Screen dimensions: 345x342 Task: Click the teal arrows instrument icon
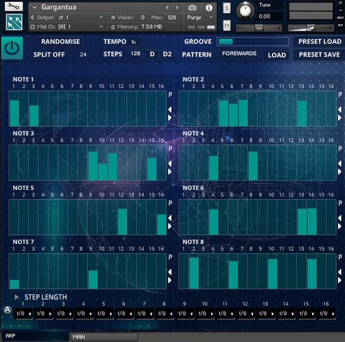(x=14, y=22)
